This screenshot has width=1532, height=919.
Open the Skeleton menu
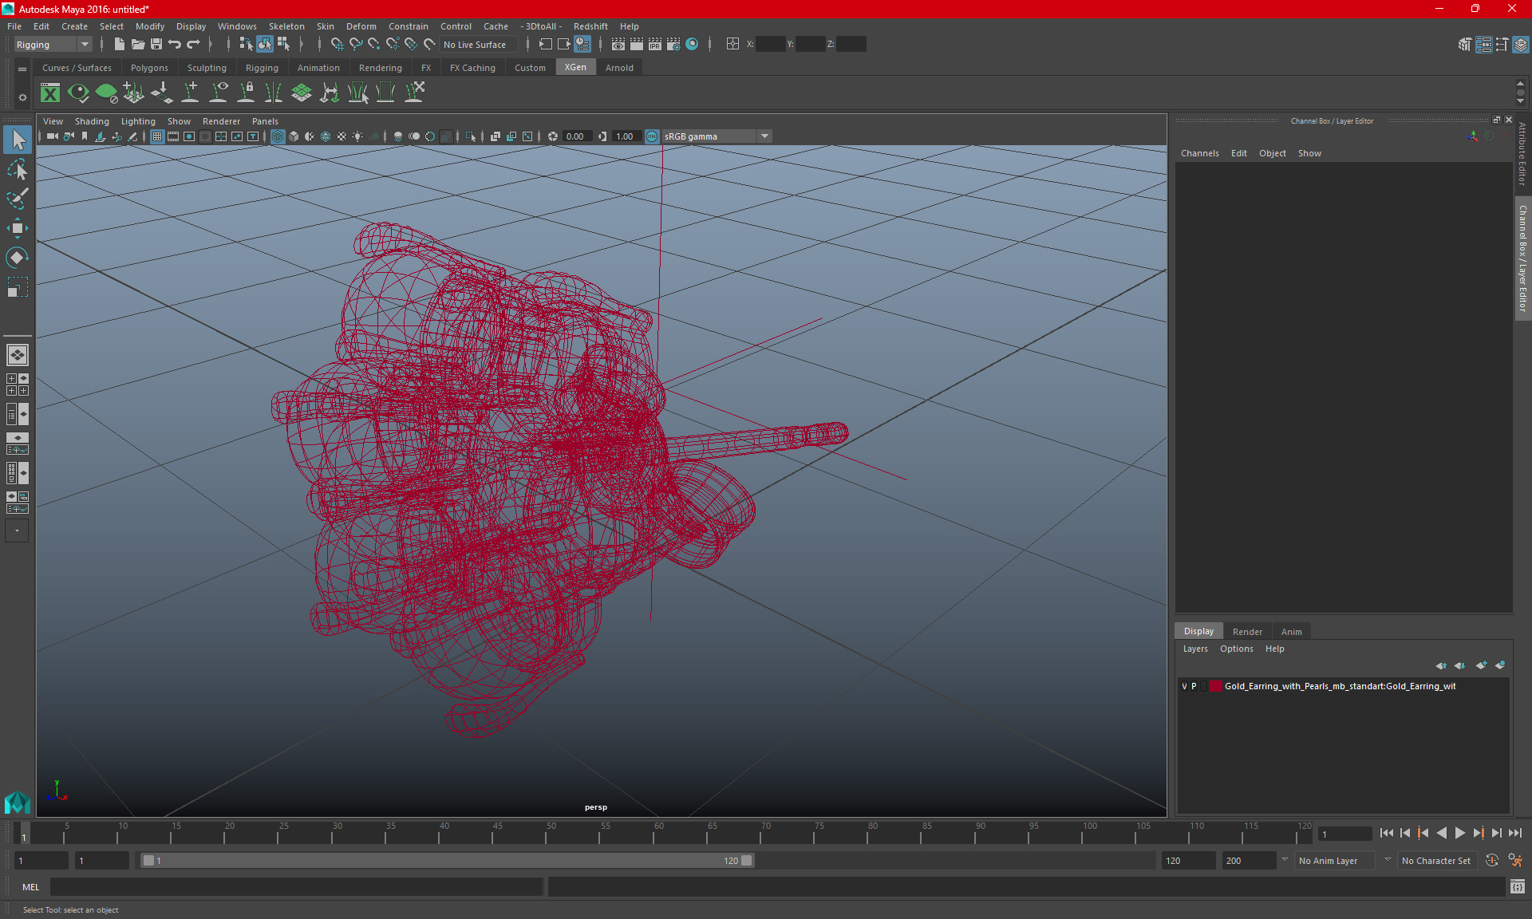click(x=286, y=26)
